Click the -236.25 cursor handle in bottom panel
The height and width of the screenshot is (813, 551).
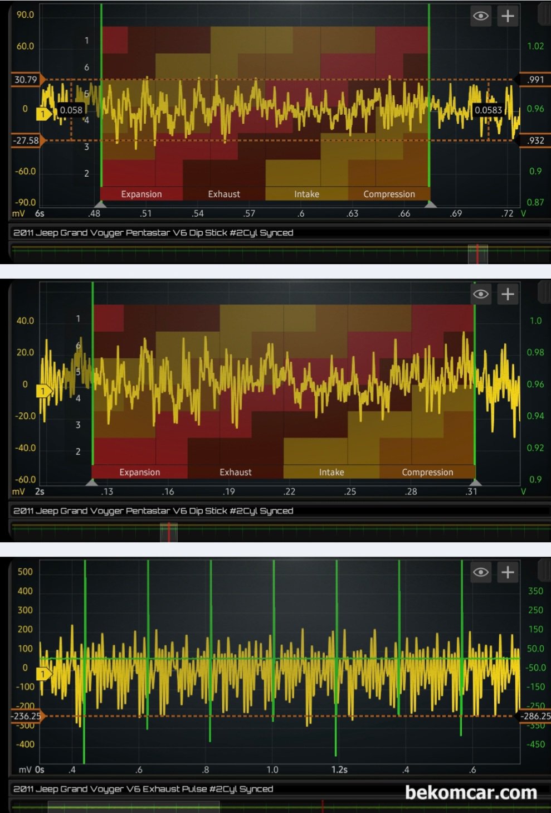click(27, 716)
